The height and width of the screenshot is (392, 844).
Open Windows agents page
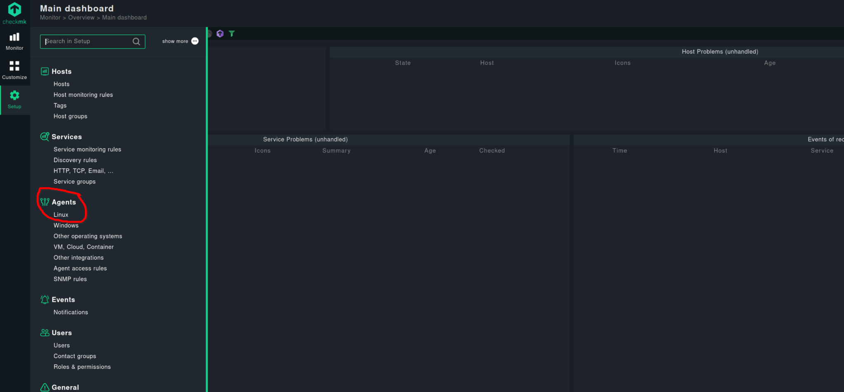[x=66, y=226]
